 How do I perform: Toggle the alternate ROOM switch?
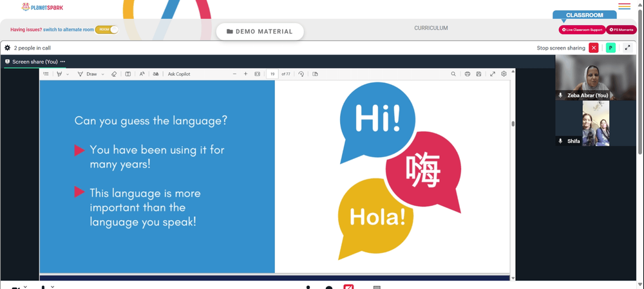click(107, 30)
